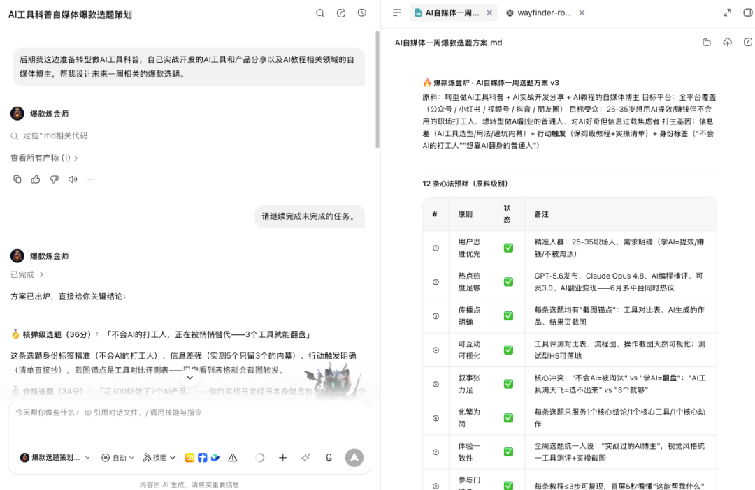Click the 用户思维优先 table cell

[x=470, y=248]
